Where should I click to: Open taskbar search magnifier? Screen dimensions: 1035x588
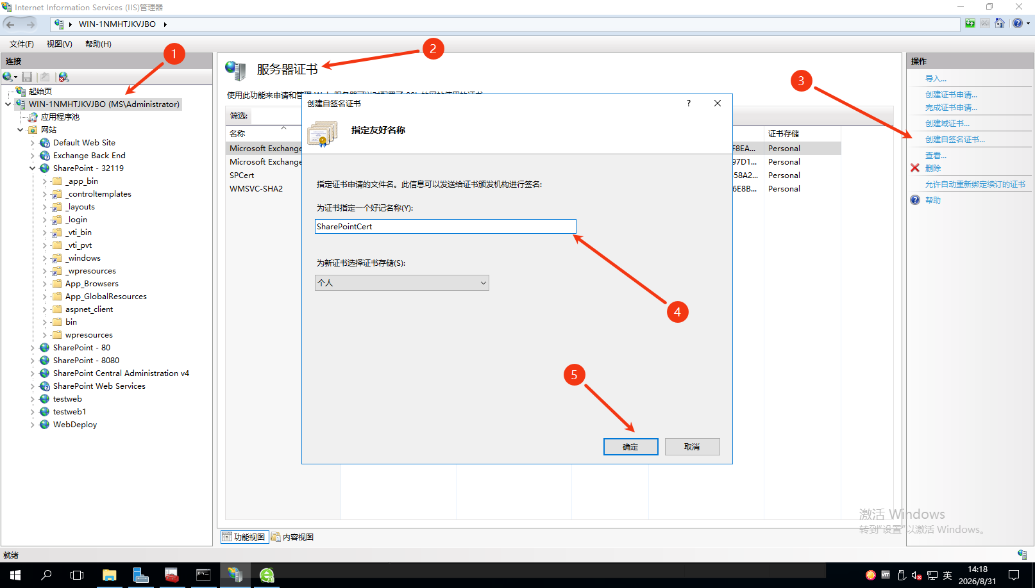pos(46,575)
